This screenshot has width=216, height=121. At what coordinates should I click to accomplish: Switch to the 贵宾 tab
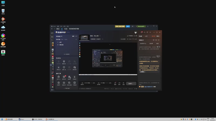coord(157,44)
